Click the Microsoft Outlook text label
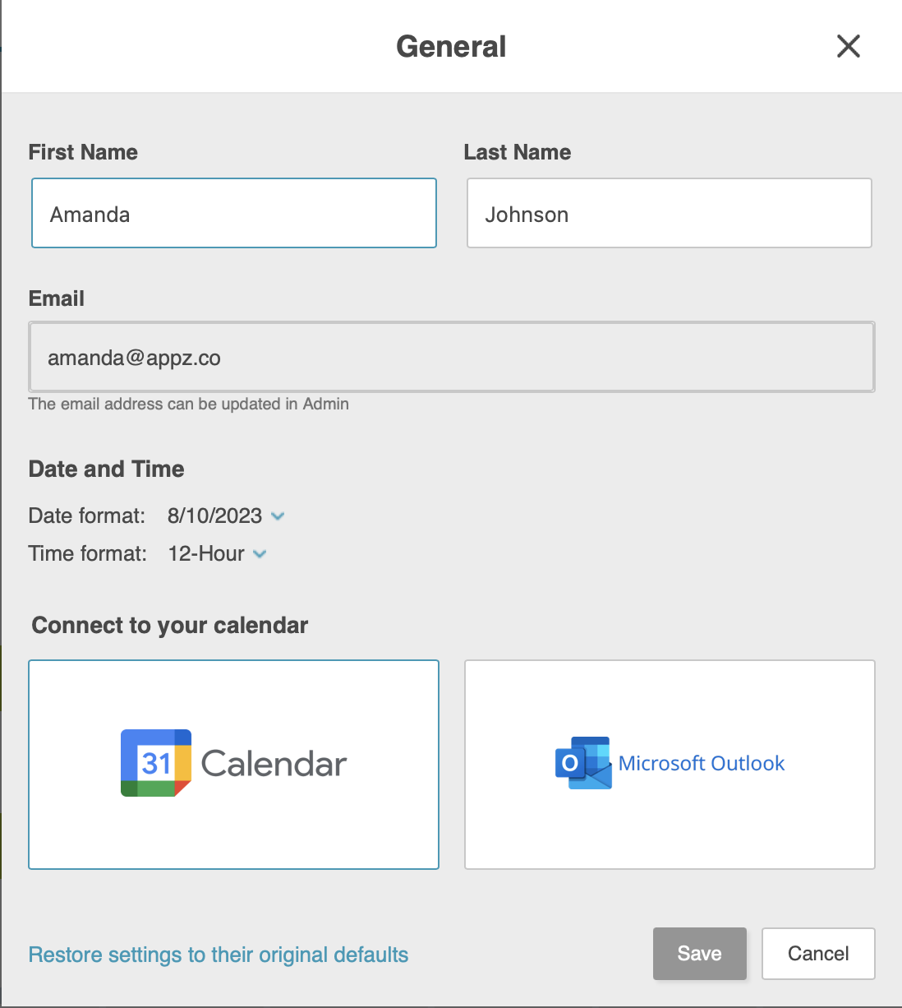Image resolution: width=902 pixels, height=1008 pixels. click(702, 763)
